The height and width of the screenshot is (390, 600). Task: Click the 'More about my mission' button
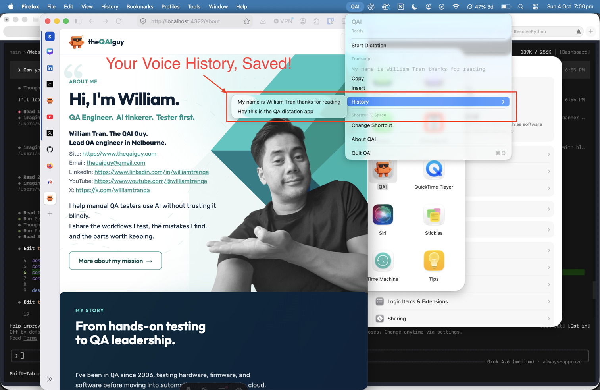click(x=115, y=261)
